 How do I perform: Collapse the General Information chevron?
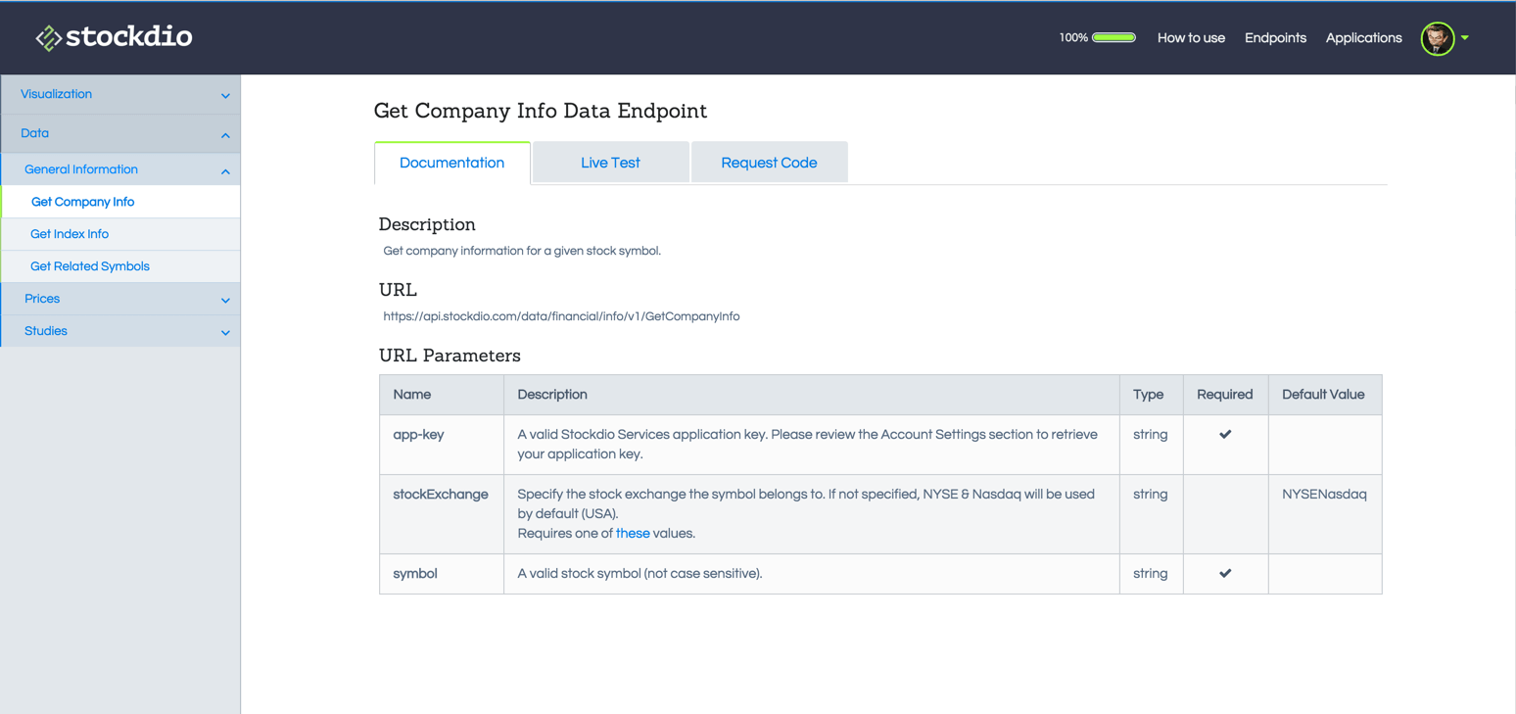225,171
